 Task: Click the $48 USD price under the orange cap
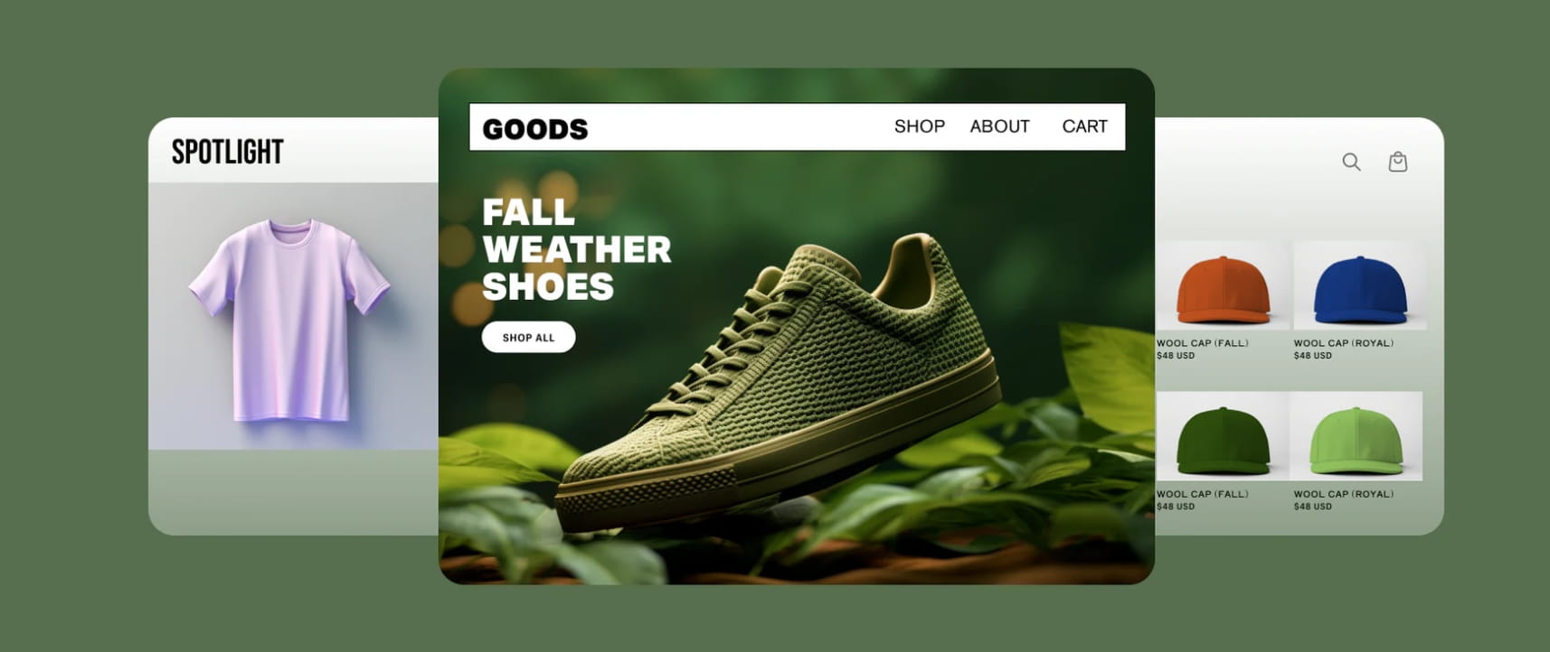[1176, 356]
